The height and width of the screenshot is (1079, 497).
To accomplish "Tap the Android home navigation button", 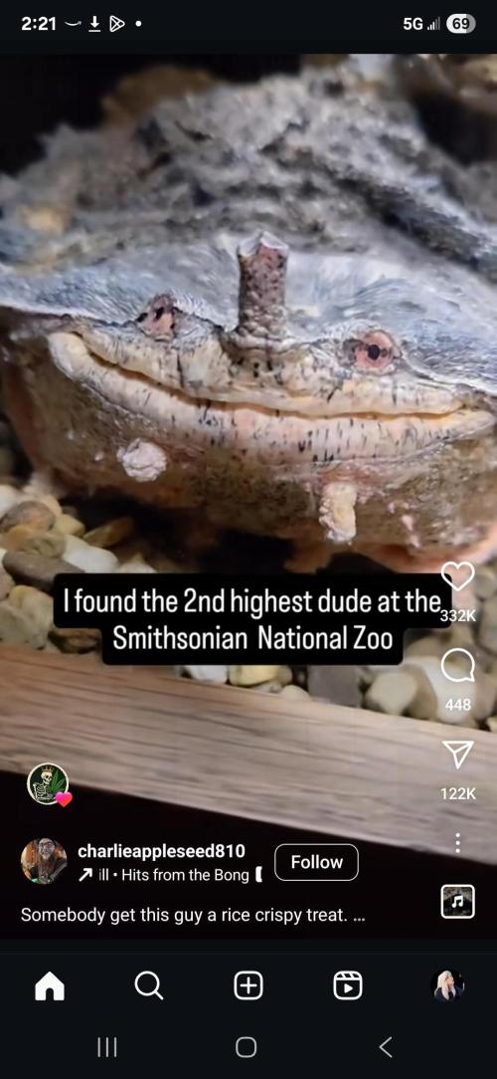I will [x=247, y=1047].
